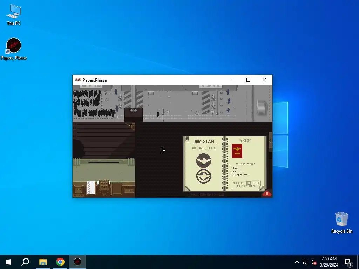Image resolution: width=359 pixels, height=269 pixels.
Task: Open the Recycle Bin
Action: (341, 222)
